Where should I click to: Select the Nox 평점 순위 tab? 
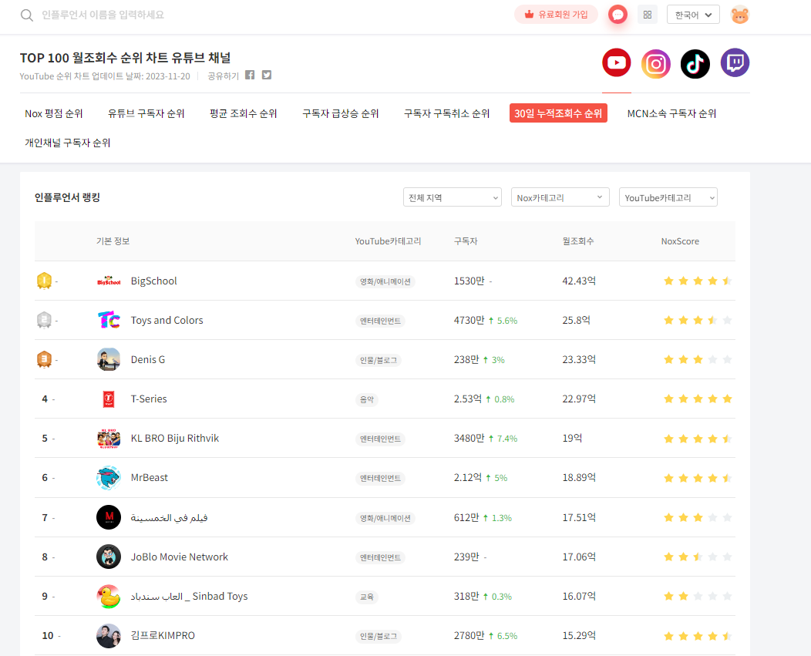54,113
